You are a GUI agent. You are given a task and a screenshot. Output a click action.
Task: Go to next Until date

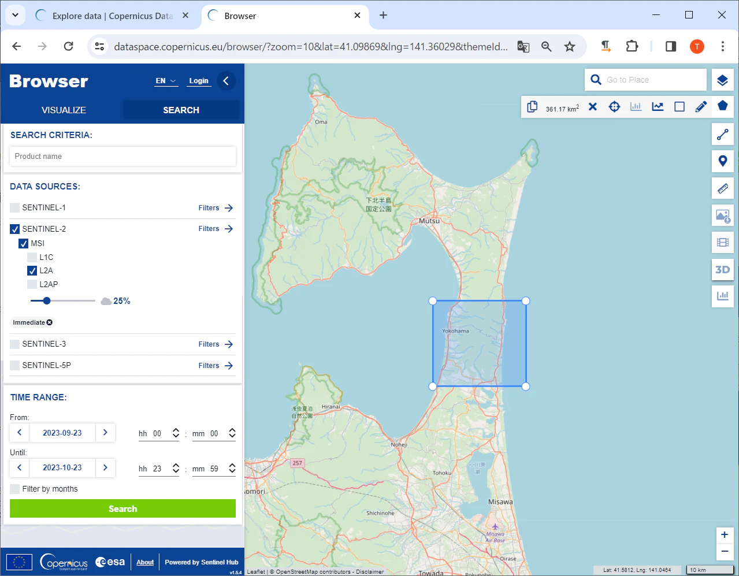(x=105, y=467)
